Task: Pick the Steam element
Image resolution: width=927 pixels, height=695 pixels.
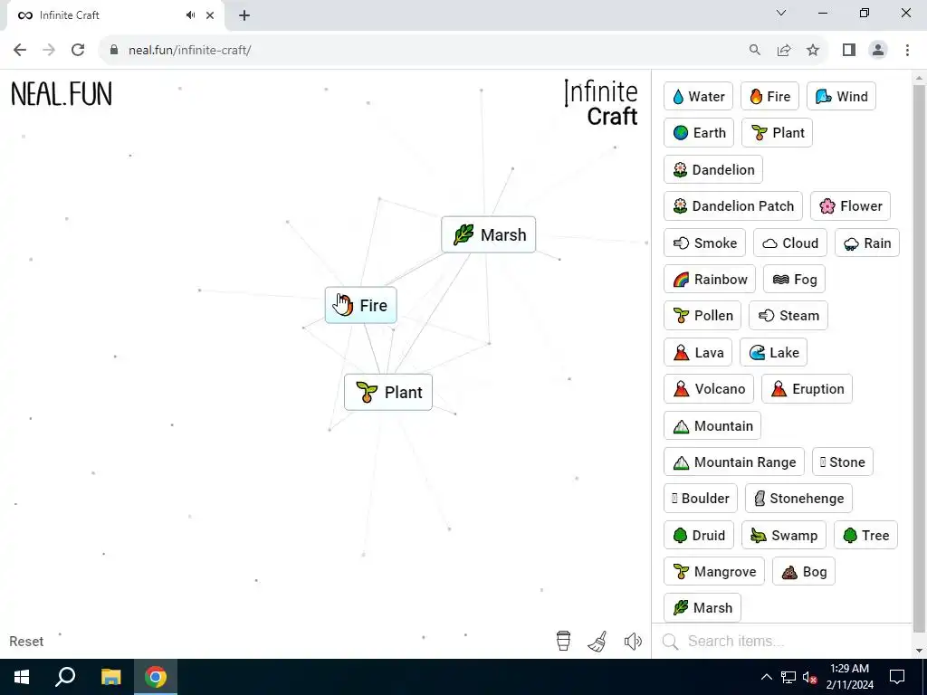Action: 788,316
